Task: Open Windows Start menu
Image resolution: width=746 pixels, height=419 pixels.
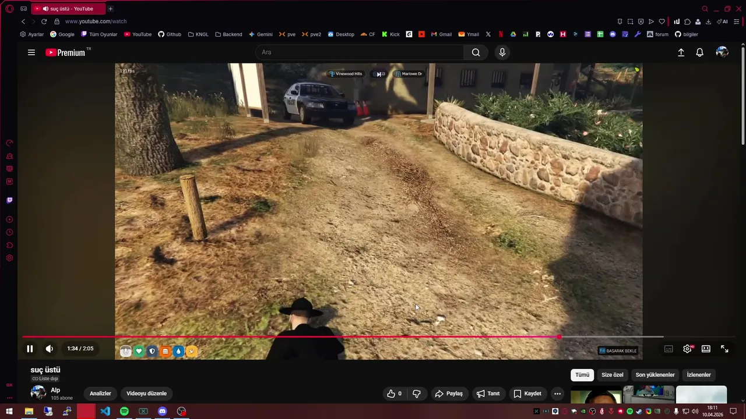Action: [9, 411]
